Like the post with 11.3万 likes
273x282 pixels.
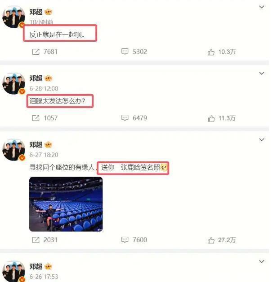(222, 118)
